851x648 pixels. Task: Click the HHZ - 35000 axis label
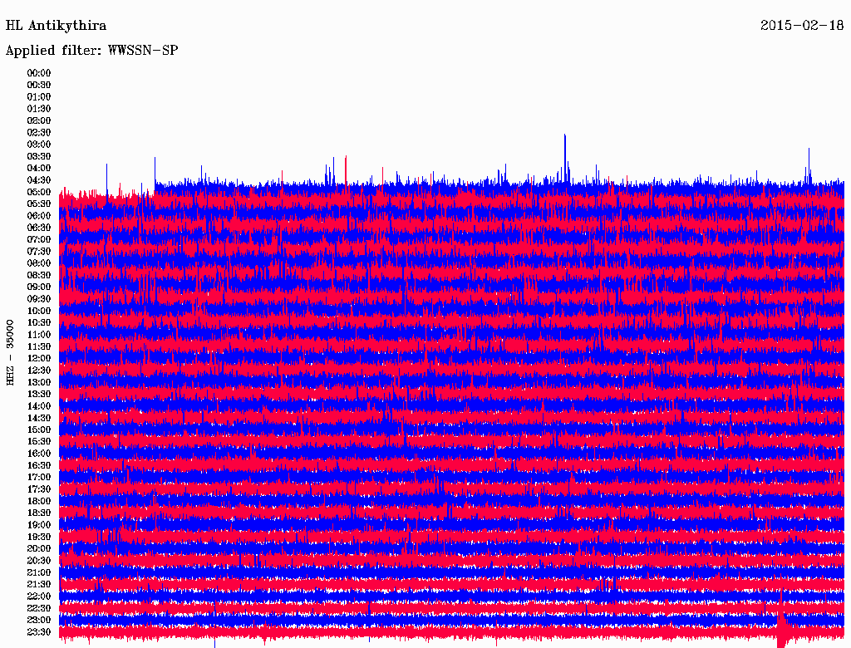pyautogui.click(x=10, y=353)
